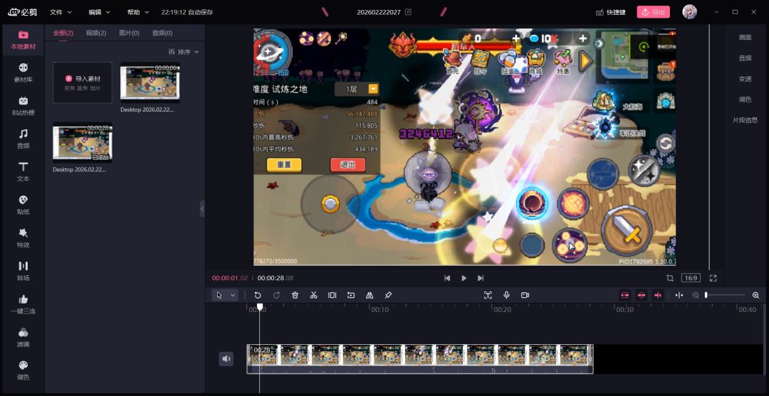The image size is (769, 396).
Task: Open the 排序 sort dropdown
Action: [x=184, y=52]
